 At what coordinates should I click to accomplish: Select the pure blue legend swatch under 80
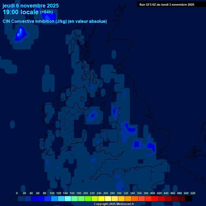point(41,199)
